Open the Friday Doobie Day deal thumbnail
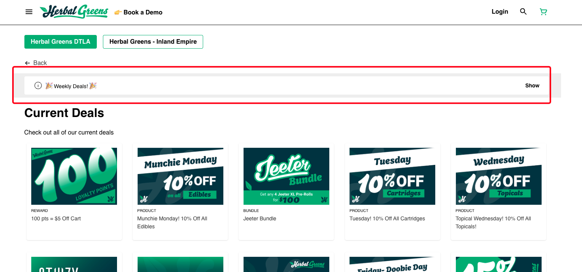This screenshot has width=582, height=272. tap(392, 264)
